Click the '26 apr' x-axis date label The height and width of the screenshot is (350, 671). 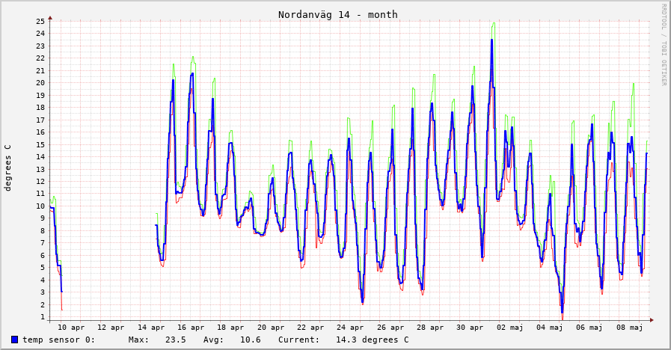tap(390, 328)
